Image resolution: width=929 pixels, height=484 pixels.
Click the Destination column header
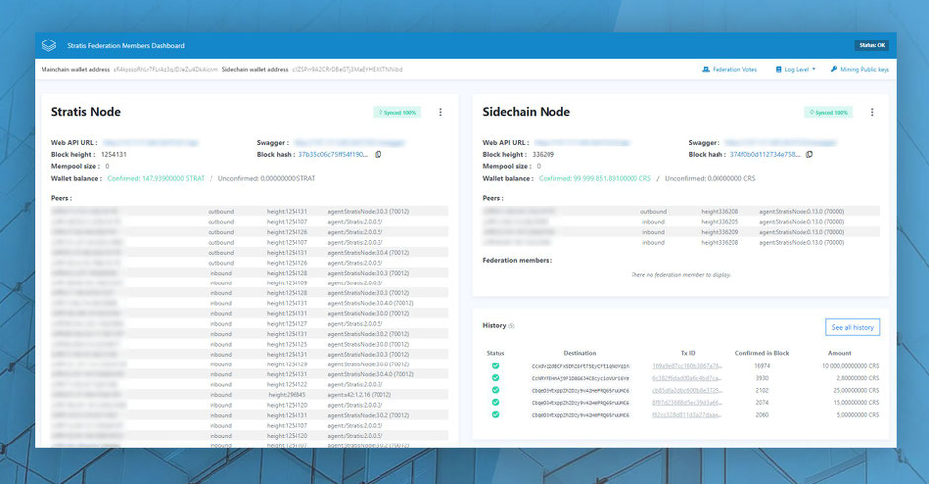pyautogui.click(x=580, y=353)
